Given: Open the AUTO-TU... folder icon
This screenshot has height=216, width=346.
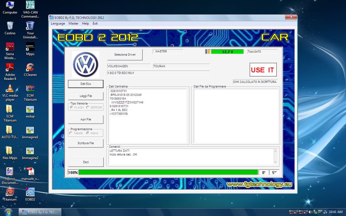Looking at the screenshot, I should [10, 132].
